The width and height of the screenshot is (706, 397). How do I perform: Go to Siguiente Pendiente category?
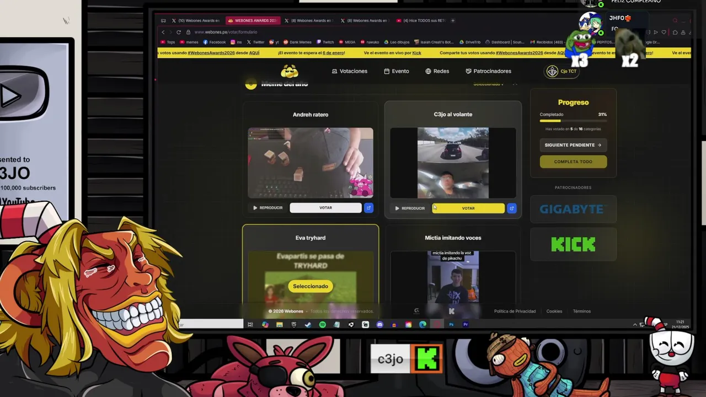click(x=573, y=145)
